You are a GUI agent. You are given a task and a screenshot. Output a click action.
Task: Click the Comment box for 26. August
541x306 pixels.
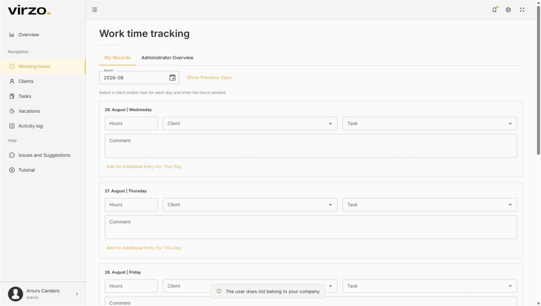[311, 146]
